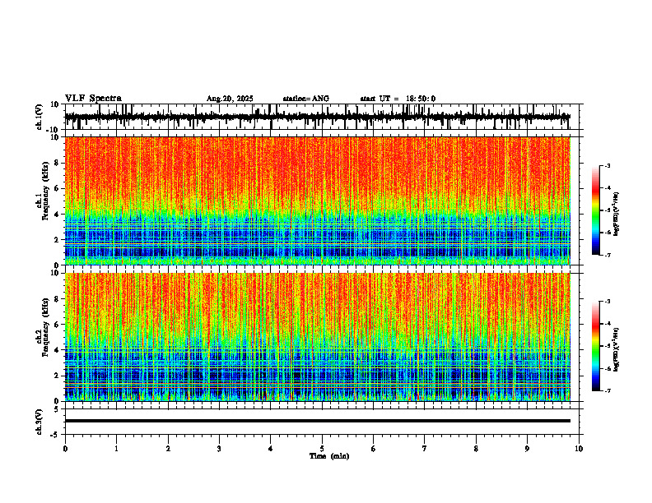652x503 pixels.
Task: Click the 8 kHz tick on ch.2 frequency axis
Action: click(57, 299)
